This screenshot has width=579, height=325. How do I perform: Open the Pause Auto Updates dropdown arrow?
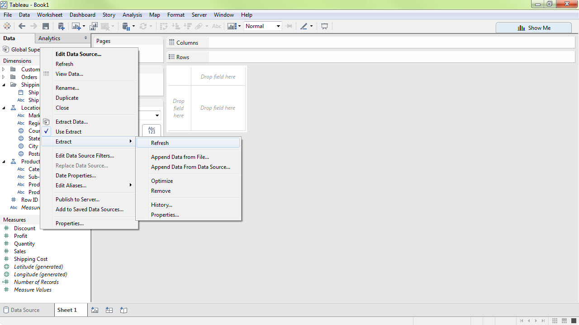133,26
